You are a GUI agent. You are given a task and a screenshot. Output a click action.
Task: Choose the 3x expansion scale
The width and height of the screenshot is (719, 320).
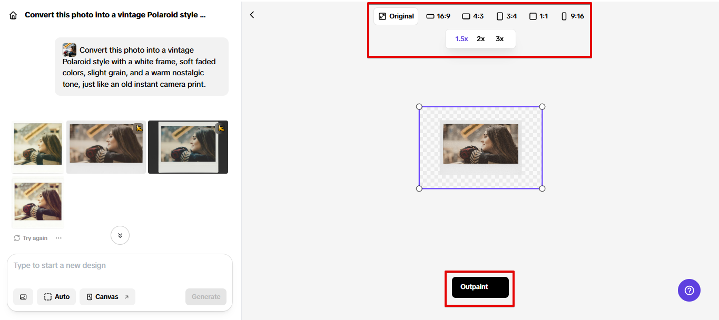pos(499,39)
